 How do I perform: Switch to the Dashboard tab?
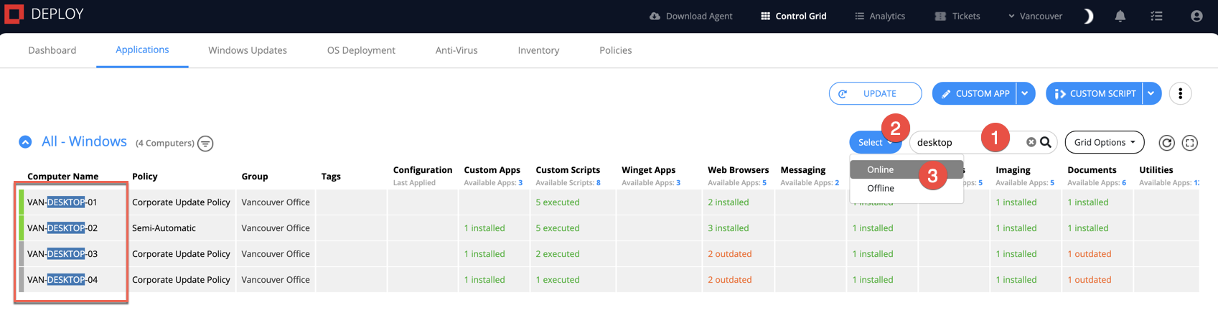52,50
